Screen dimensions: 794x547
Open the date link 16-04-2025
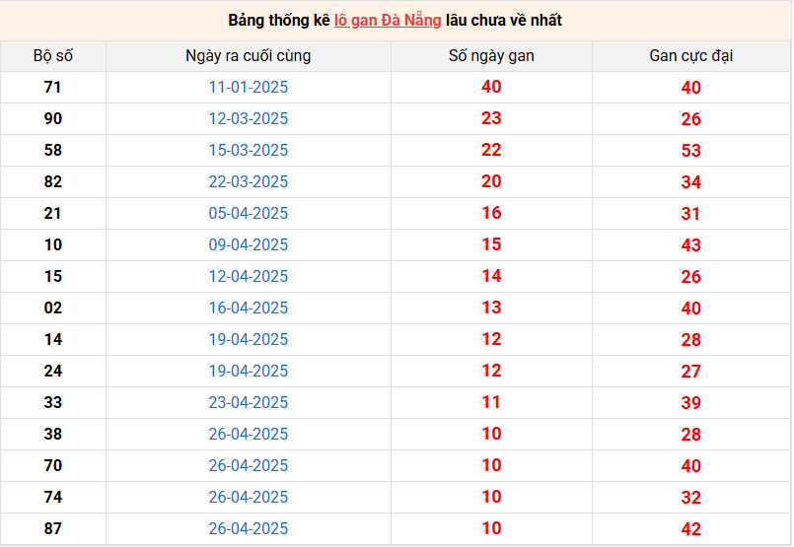[249, 308]
